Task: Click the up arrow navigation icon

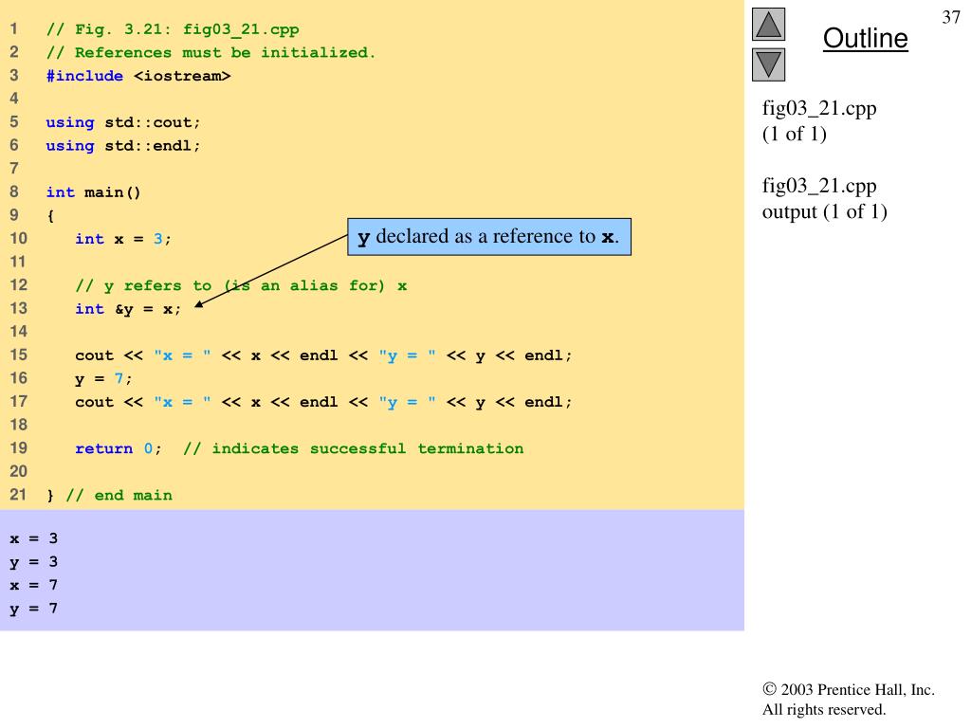Action: click(768, 25)
